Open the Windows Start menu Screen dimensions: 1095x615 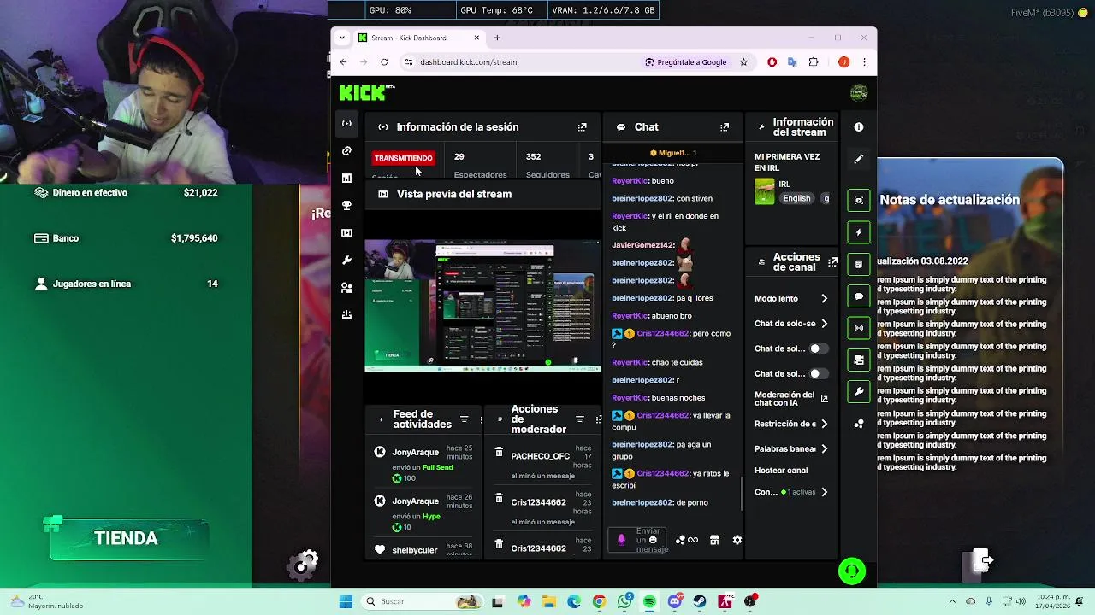346,601
